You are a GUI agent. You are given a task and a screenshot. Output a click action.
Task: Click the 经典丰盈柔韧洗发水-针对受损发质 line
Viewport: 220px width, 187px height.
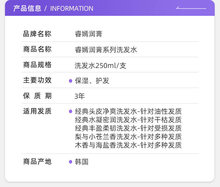coord(128,128)
